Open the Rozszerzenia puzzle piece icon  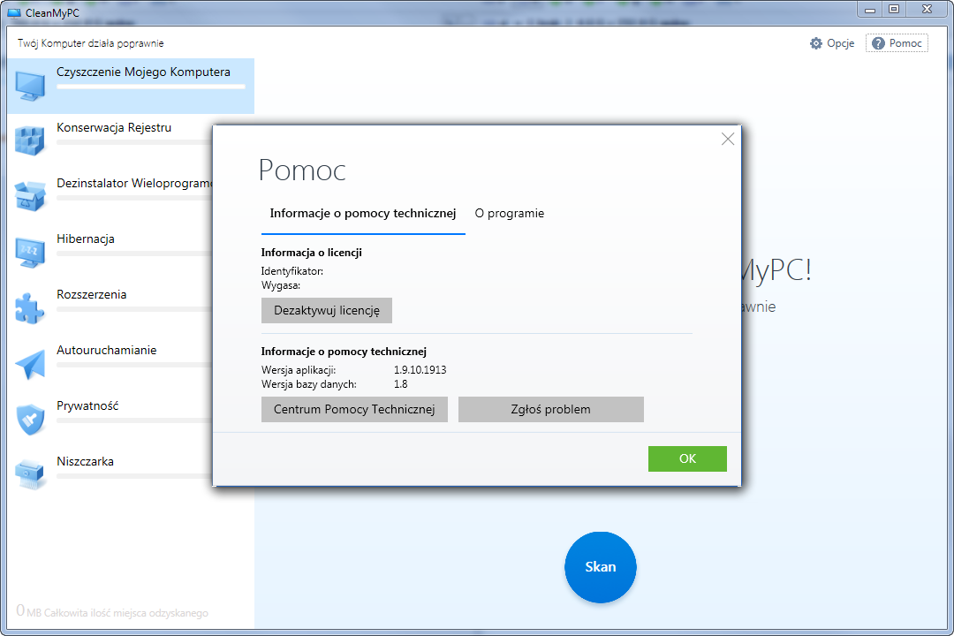click(30, 308)
